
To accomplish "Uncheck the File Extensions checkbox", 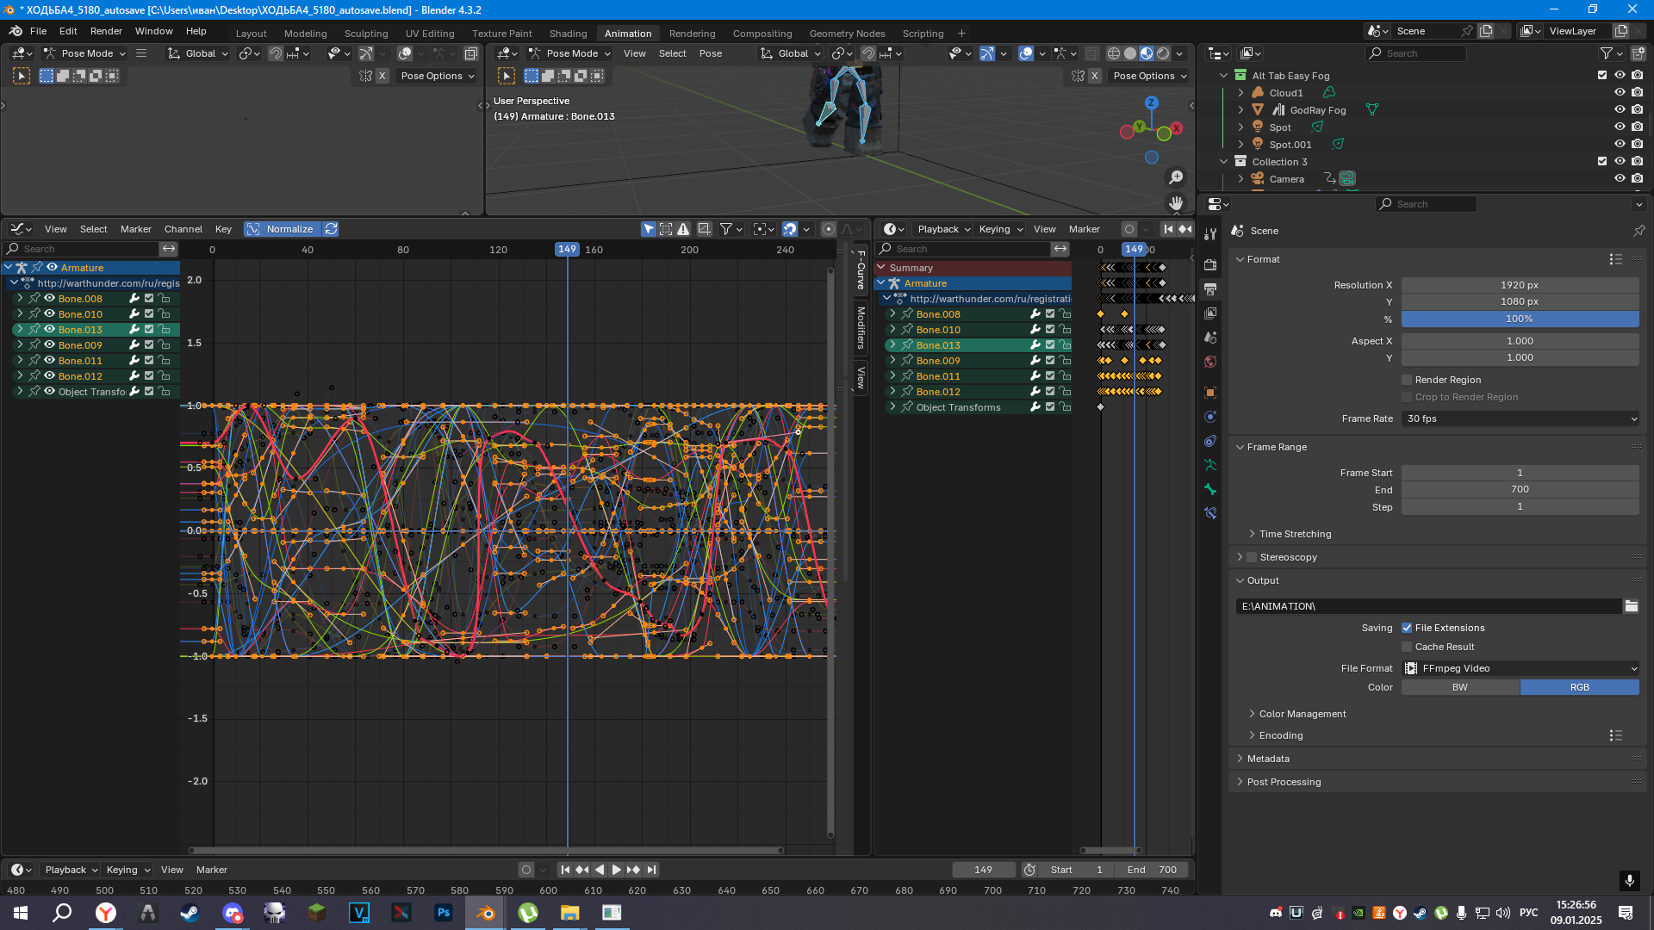I will pos(1407,628).
